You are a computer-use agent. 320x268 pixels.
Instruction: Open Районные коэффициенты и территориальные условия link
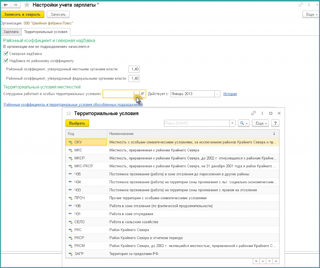click(x=73, y=104)
